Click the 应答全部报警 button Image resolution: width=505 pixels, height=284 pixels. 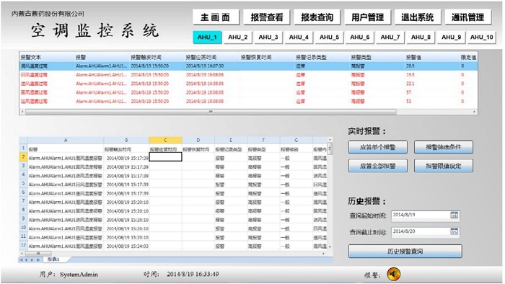click(x=378, y=166)
